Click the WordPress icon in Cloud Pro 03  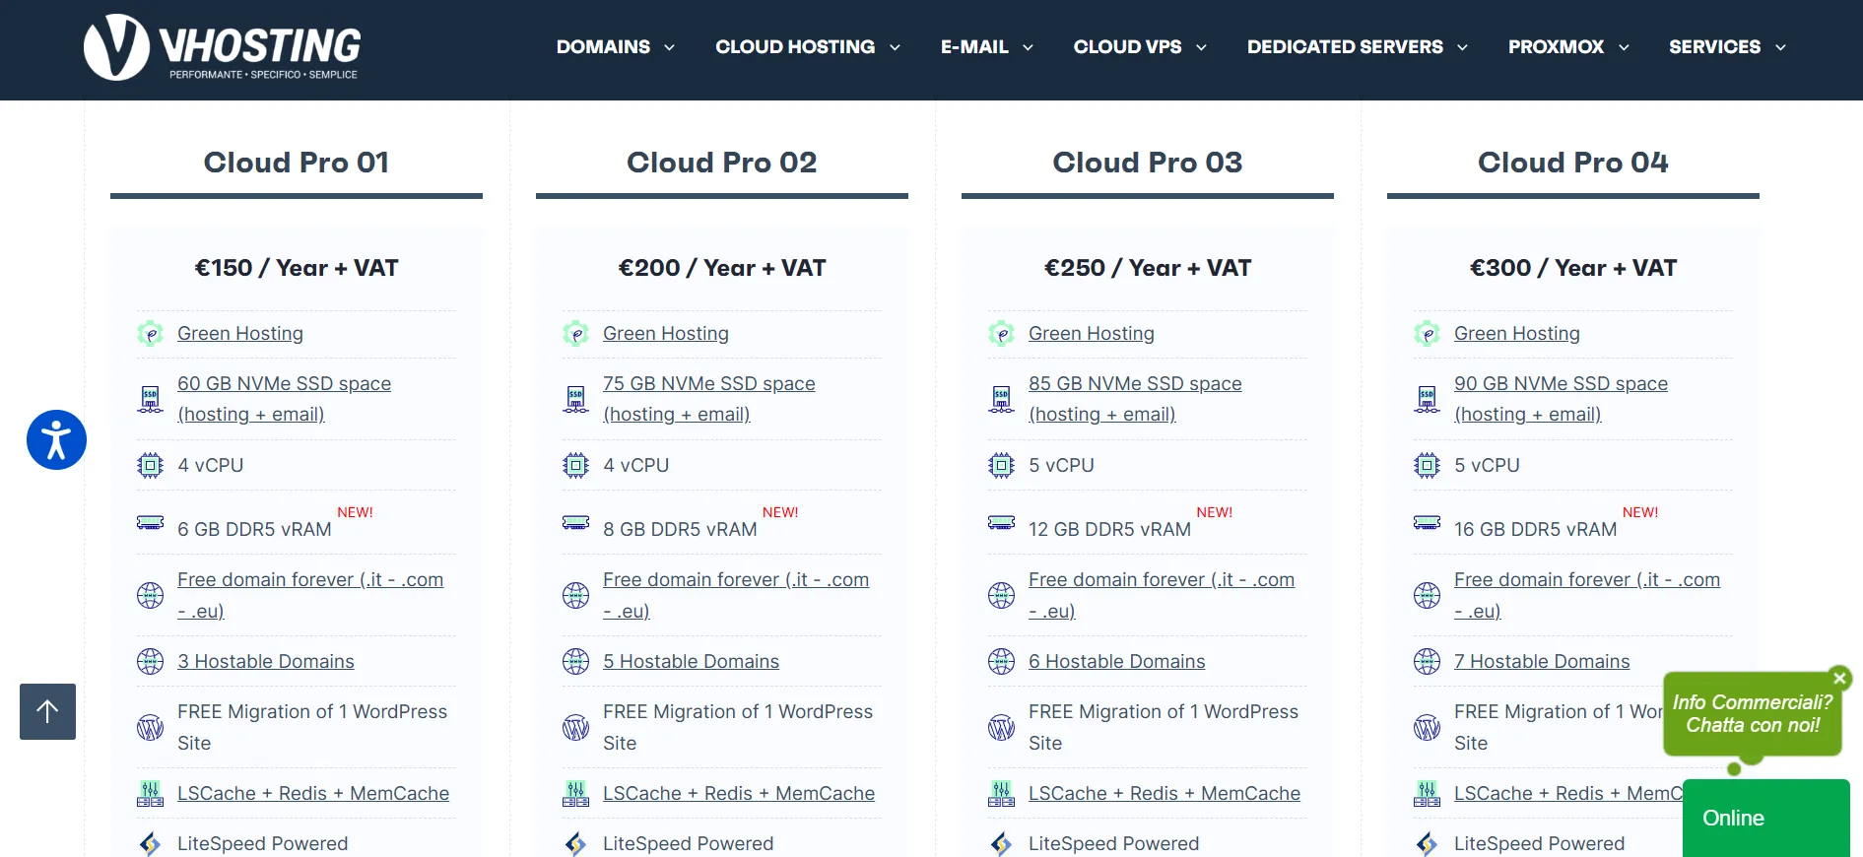click(1001, 727)
